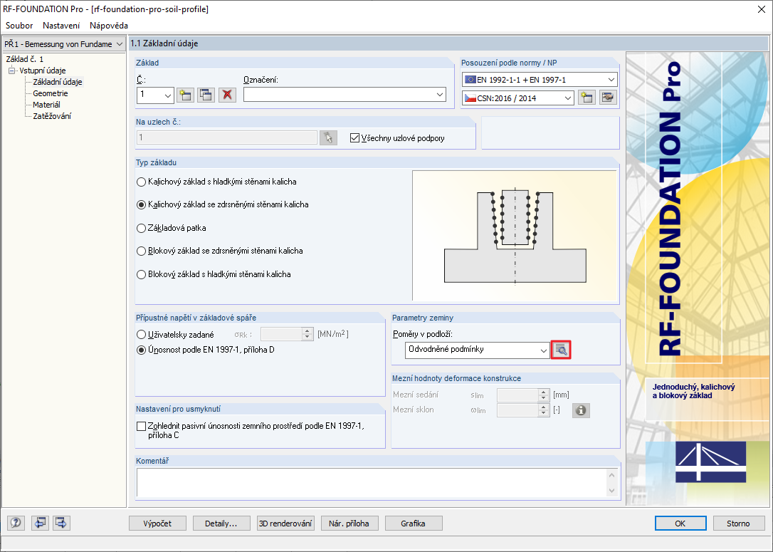Open Zatěžování in navigator tree
This screenshot has height=552, width=773.
tap(52, 116)
